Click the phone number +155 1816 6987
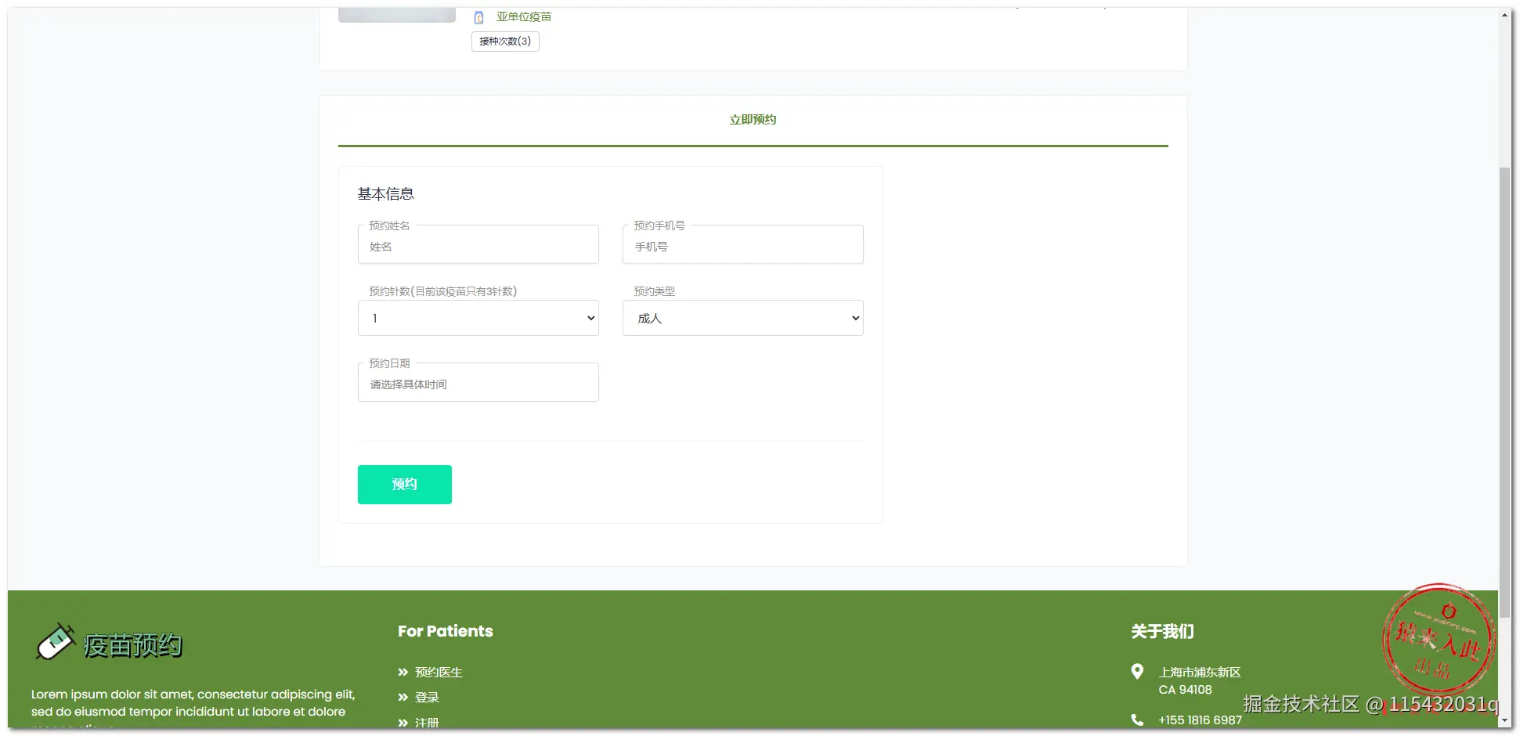 1200,720
